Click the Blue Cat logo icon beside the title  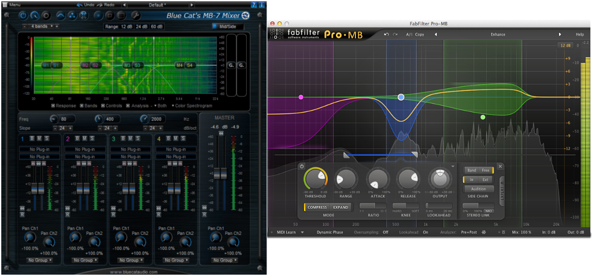click(246, 15)
